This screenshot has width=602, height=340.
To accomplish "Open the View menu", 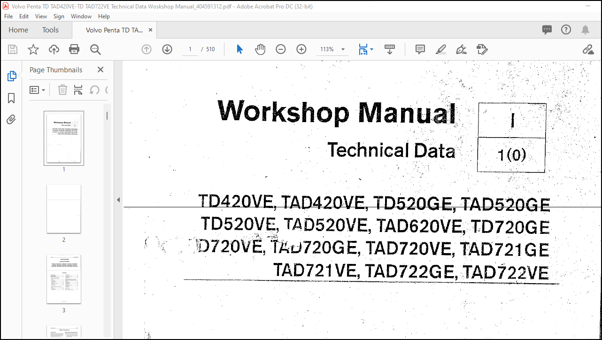I will [x=41, y=16].
